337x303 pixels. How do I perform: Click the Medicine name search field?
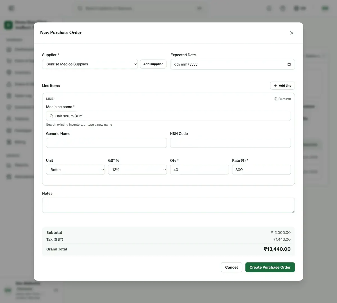(168, 116)
